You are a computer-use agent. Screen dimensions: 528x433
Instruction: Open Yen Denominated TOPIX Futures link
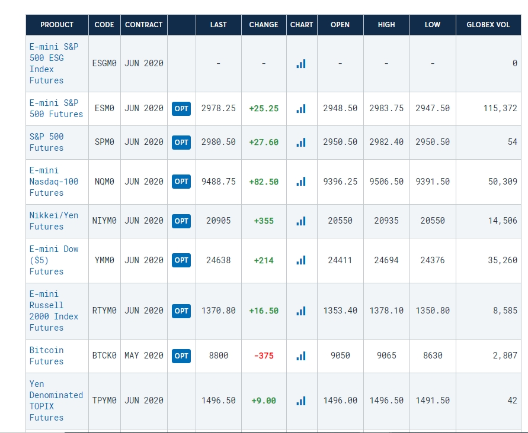(56, 400)
